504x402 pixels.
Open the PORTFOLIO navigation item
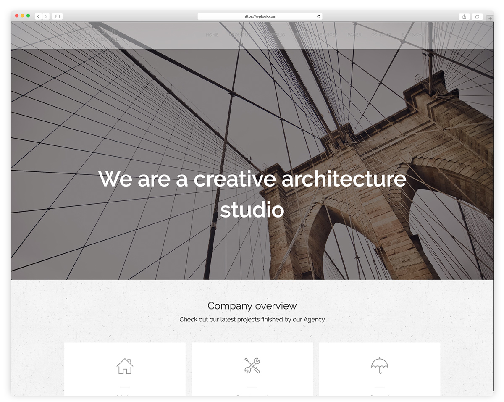[x=273, y=35]
